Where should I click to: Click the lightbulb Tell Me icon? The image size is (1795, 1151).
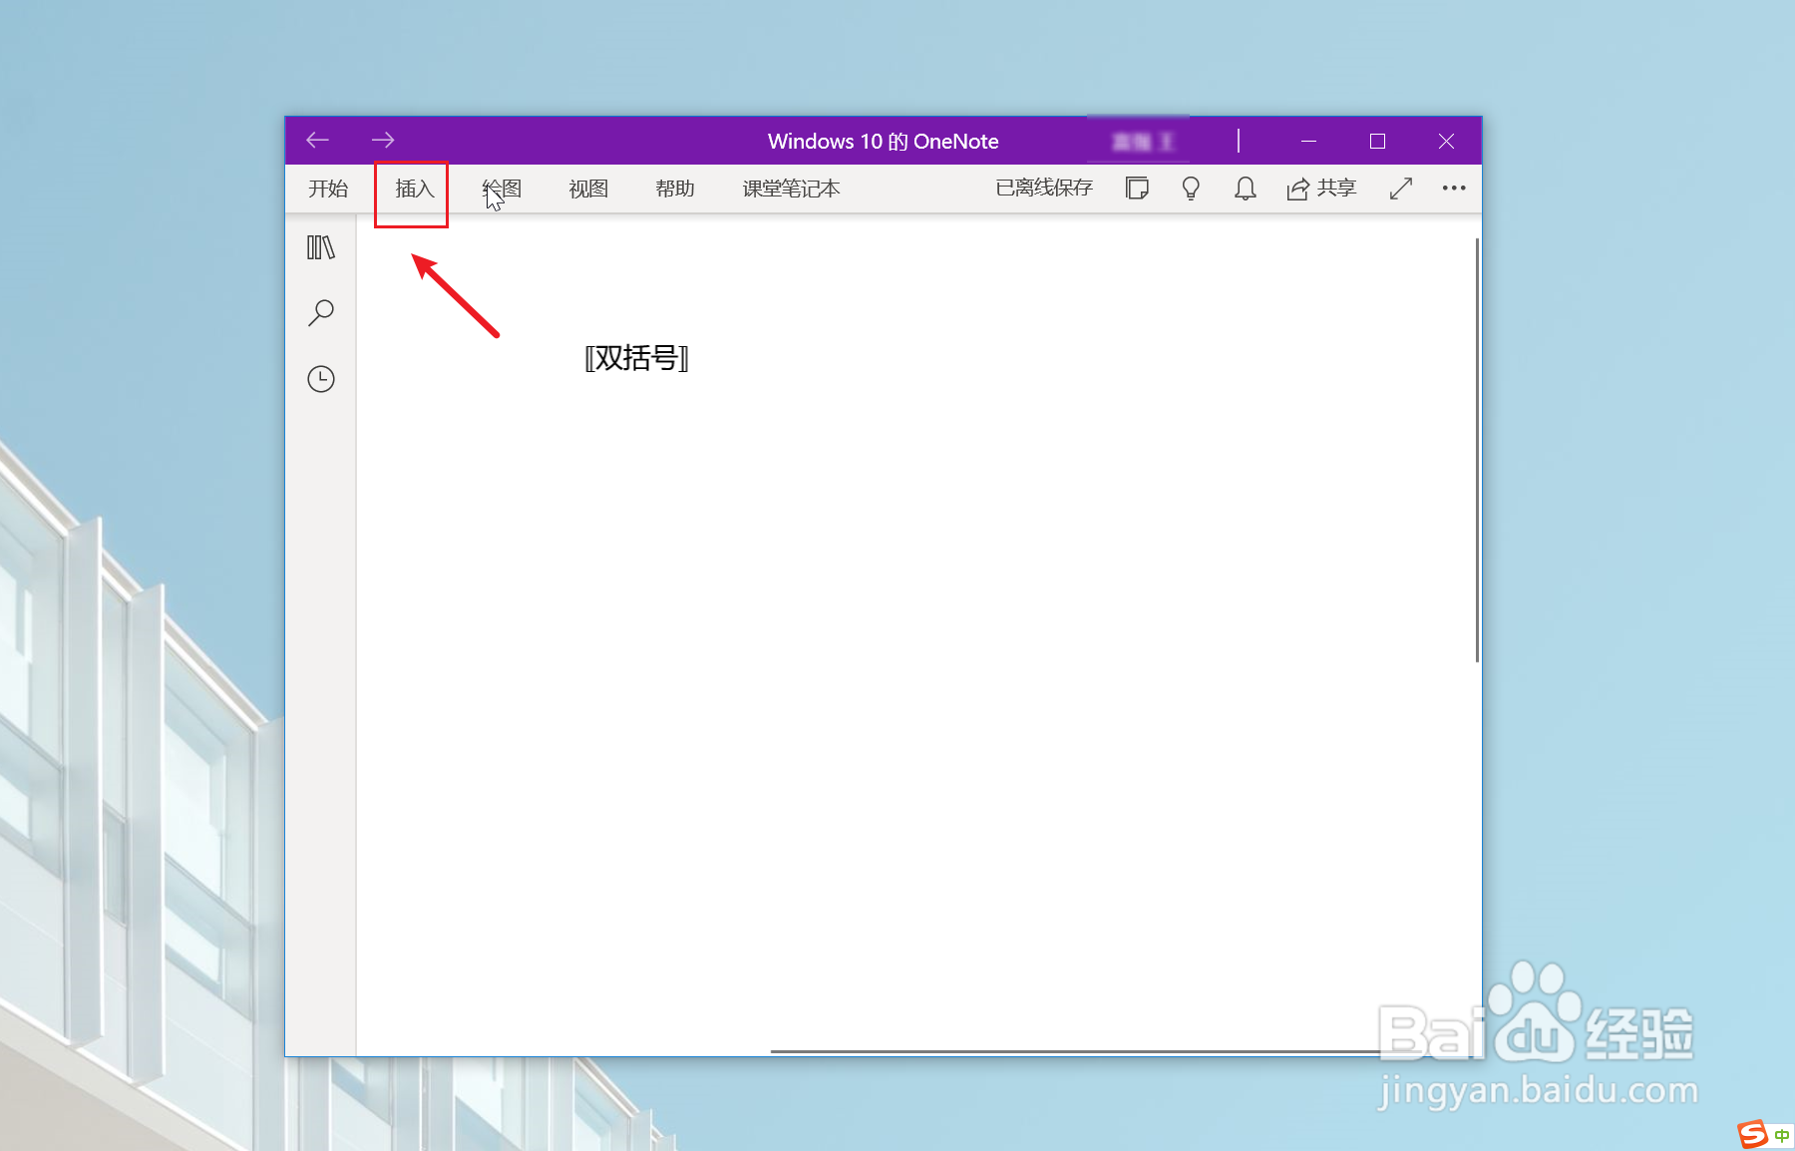(x=1191, y=189)
